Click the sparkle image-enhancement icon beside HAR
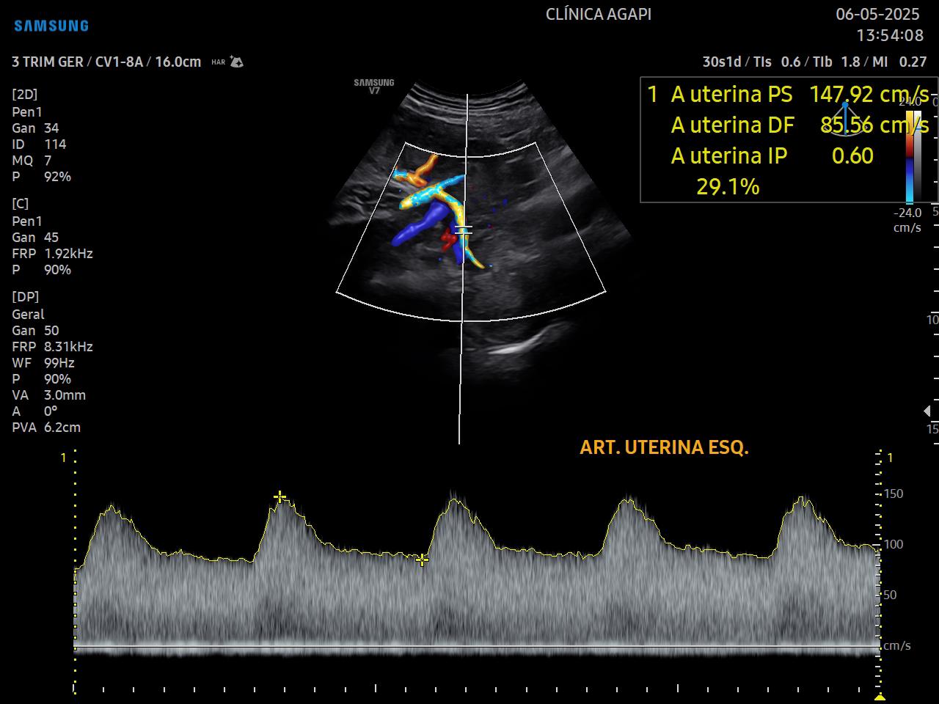This screenshot has width=939, height=704. click(x=236, y=62)
